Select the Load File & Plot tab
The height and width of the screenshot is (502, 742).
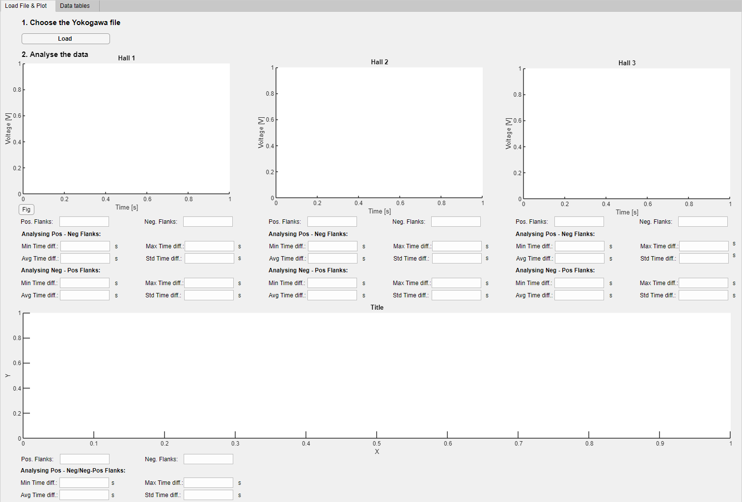(26, 6)
